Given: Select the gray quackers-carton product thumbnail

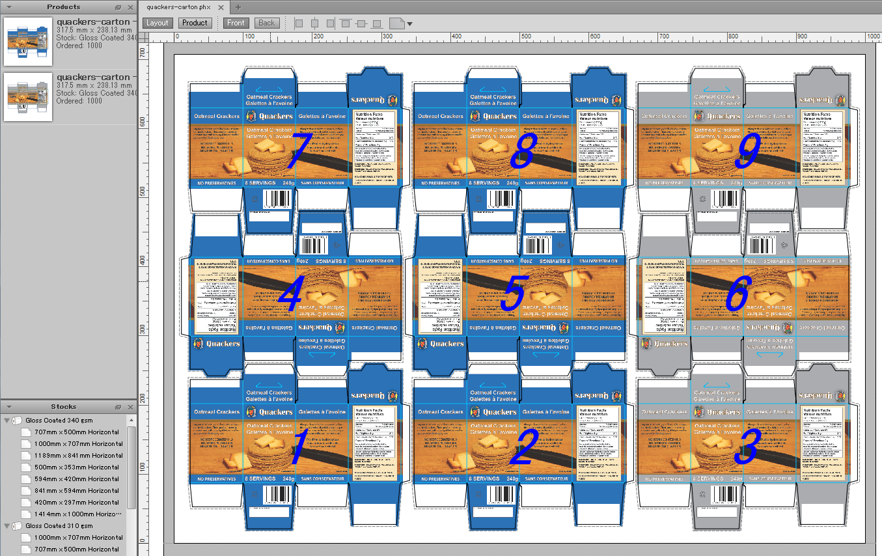Looking at the screenshot, I should click(27, 96).
